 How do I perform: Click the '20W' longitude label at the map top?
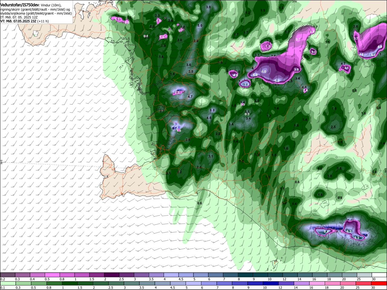point(294,2)
